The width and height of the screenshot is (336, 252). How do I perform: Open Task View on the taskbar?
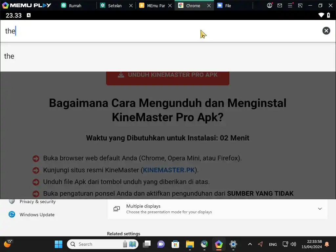point(147,244)
